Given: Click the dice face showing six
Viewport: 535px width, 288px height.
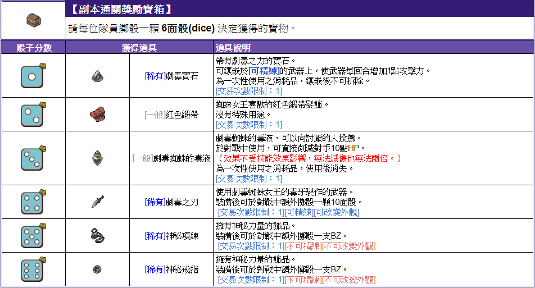Looking at the screenshot, I should [33, 269].
